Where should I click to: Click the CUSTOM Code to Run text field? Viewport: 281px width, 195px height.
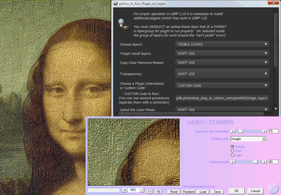[222, 98]
